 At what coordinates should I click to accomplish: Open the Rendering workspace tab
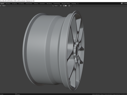point(49,4)
